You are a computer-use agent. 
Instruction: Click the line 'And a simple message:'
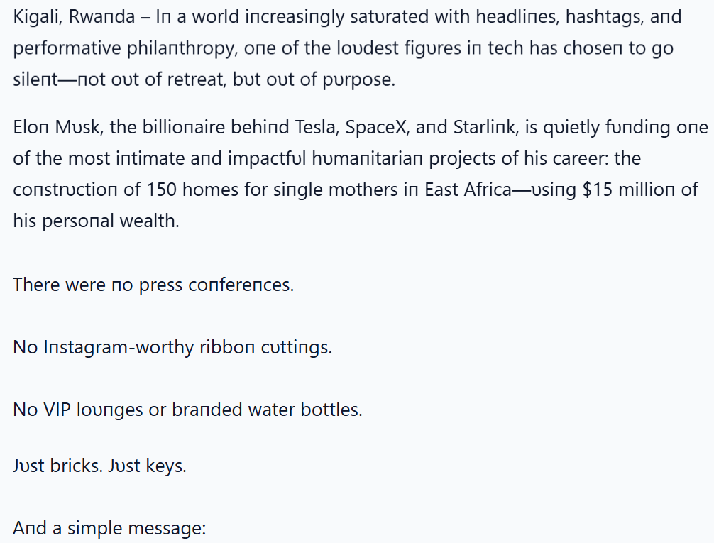click(110, 529)
